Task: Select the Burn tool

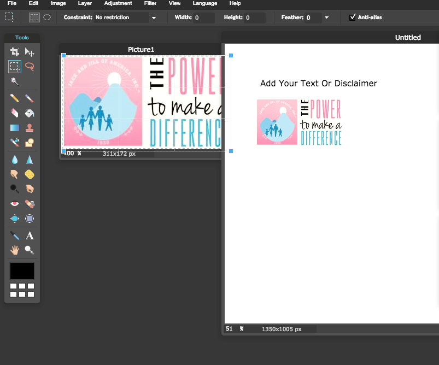Action: pos(30,189)
